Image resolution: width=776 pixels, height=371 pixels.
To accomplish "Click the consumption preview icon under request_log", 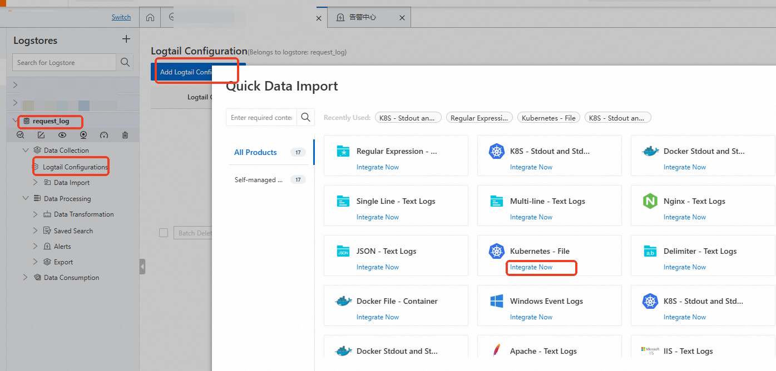I will pos(83,135).
